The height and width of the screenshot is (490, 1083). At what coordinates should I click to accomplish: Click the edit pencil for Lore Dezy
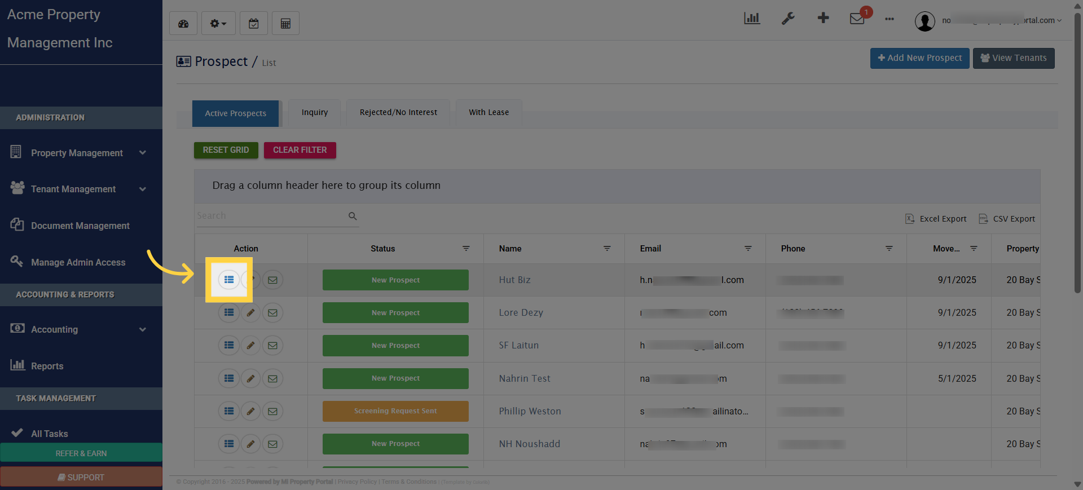pos(250,313)
